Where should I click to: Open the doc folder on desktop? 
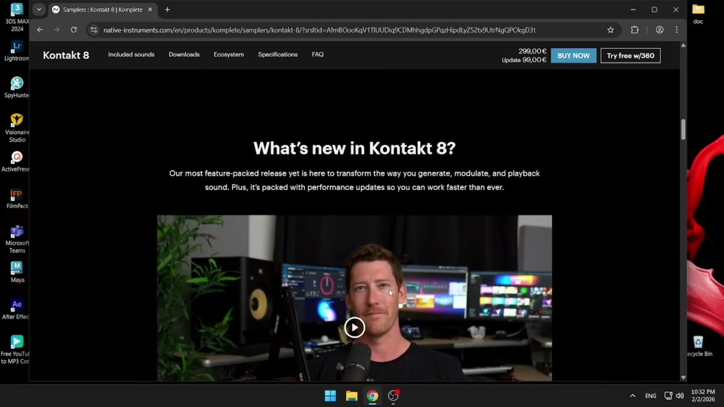pyautogui.click(x=698, y=14)
